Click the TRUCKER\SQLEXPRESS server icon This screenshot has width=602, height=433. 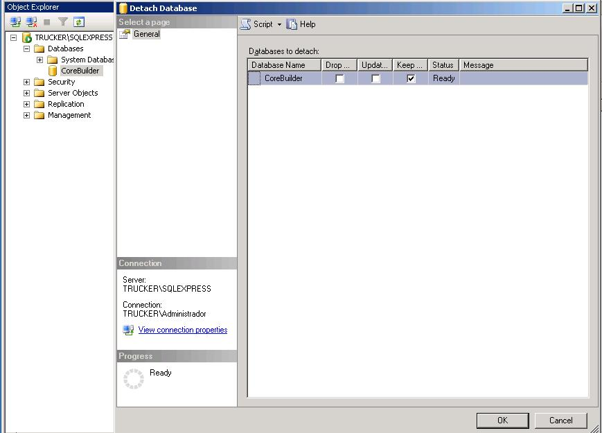(x=27, y=37)
